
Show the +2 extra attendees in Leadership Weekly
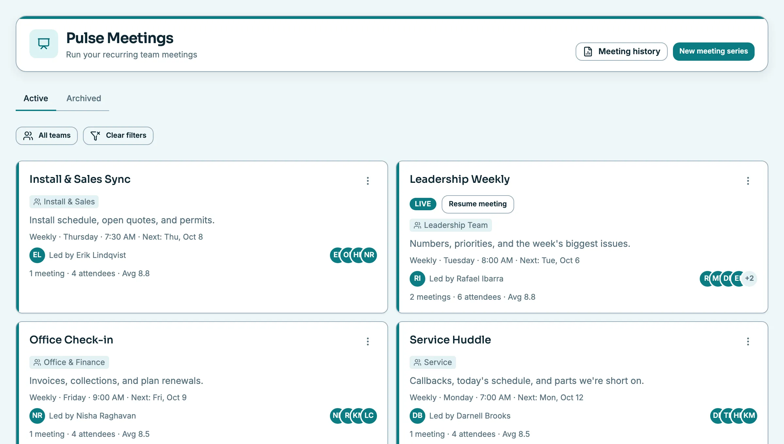tap(750, 279)
